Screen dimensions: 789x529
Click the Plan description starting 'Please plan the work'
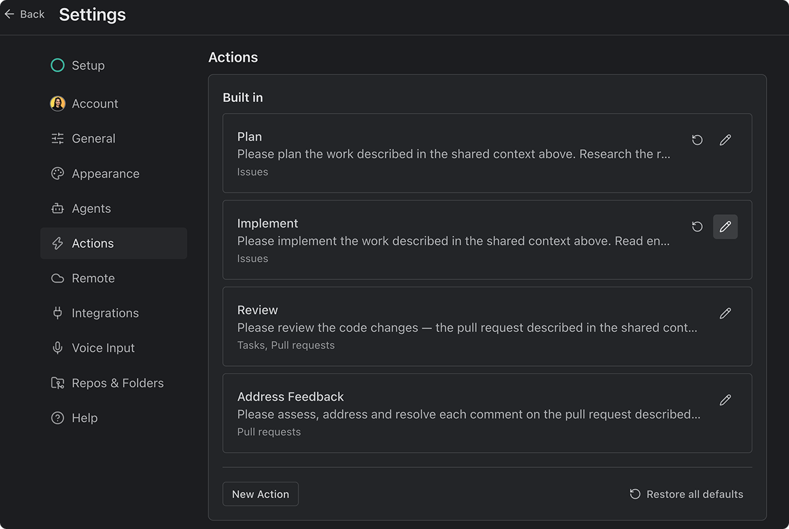point(454,154)
